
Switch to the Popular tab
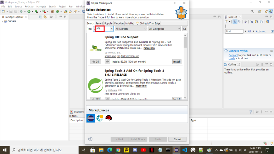point(108,23)
